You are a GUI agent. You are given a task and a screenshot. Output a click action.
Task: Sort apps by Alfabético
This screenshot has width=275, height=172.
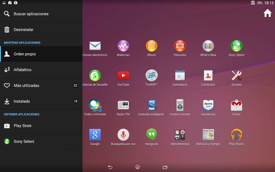[x=41, y=70]
